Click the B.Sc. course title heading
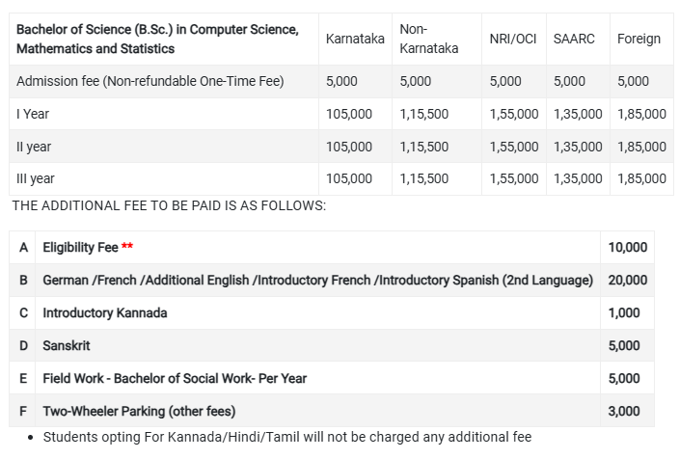 pos(157,39)
